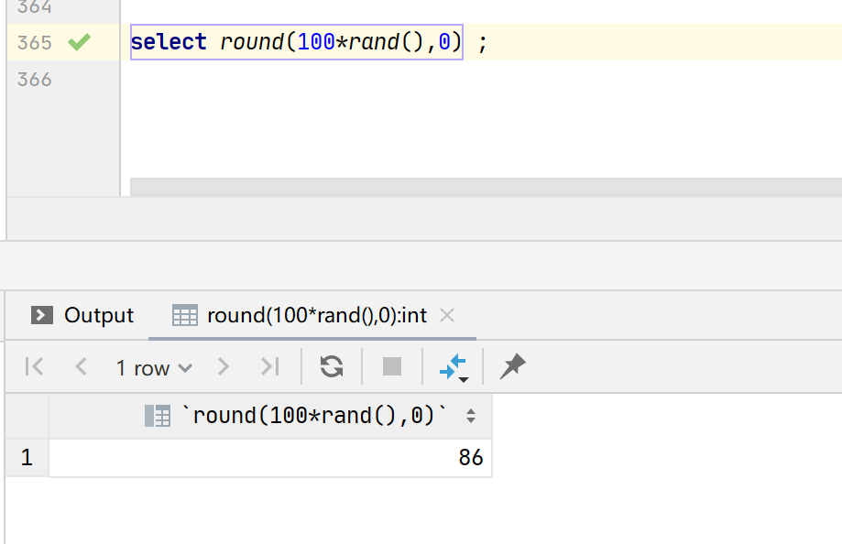The width and height of the screenshot is (842, 544).
Task: Click the grid icon on result tab
Action: click(185, 315)
